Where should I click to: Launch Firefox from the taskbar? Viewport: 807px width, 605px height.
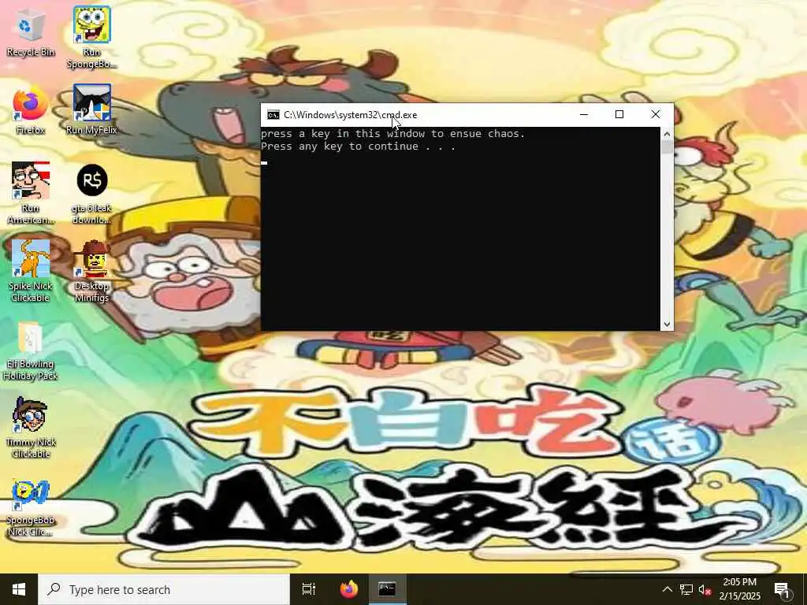[x=349, y=589]
